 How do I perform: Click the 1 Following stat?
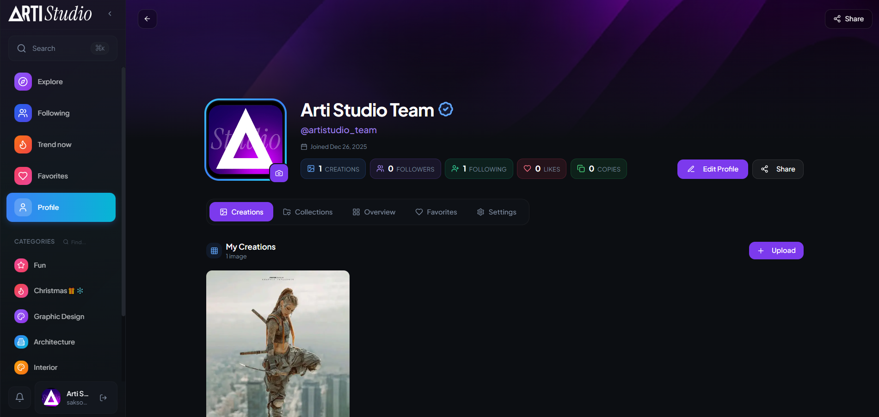(x=479, y=169)
